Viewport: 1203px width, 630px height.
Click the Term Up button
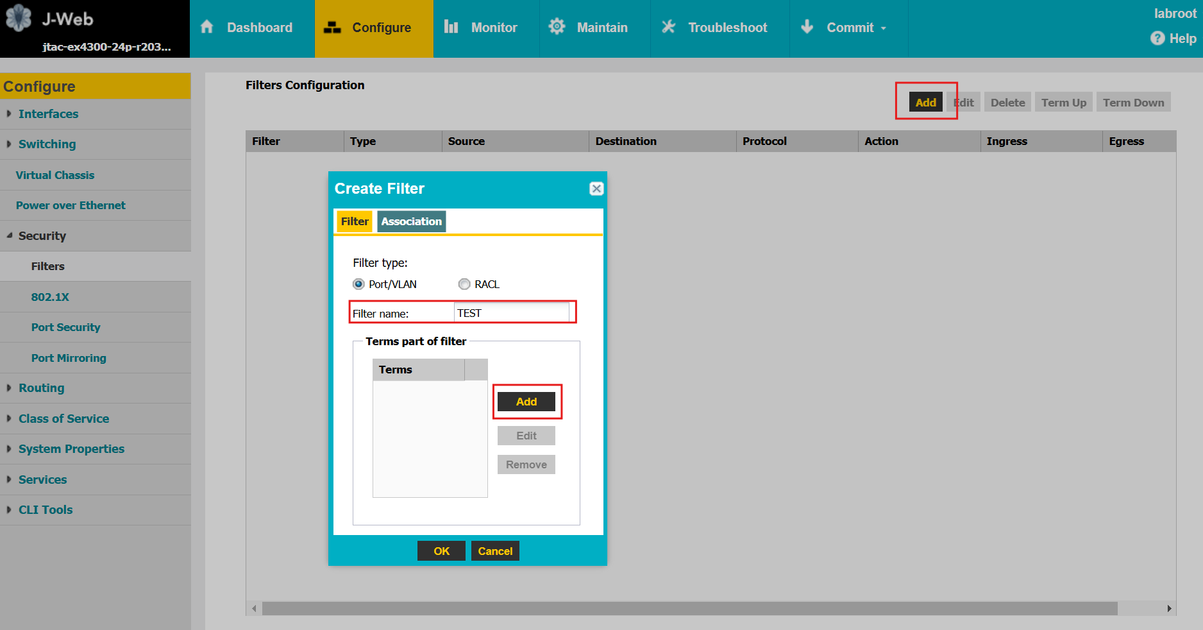click(x=1063, y=102)
